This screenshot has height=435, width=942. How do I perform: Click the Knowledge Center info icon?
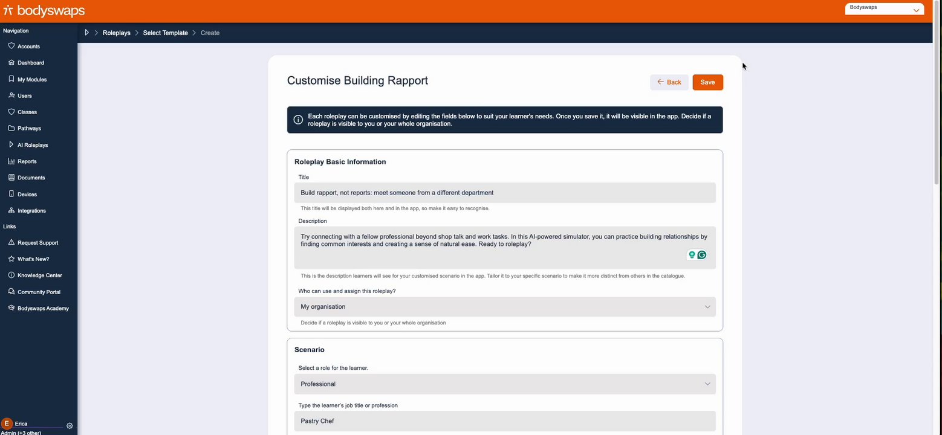[x=11, y=275]
